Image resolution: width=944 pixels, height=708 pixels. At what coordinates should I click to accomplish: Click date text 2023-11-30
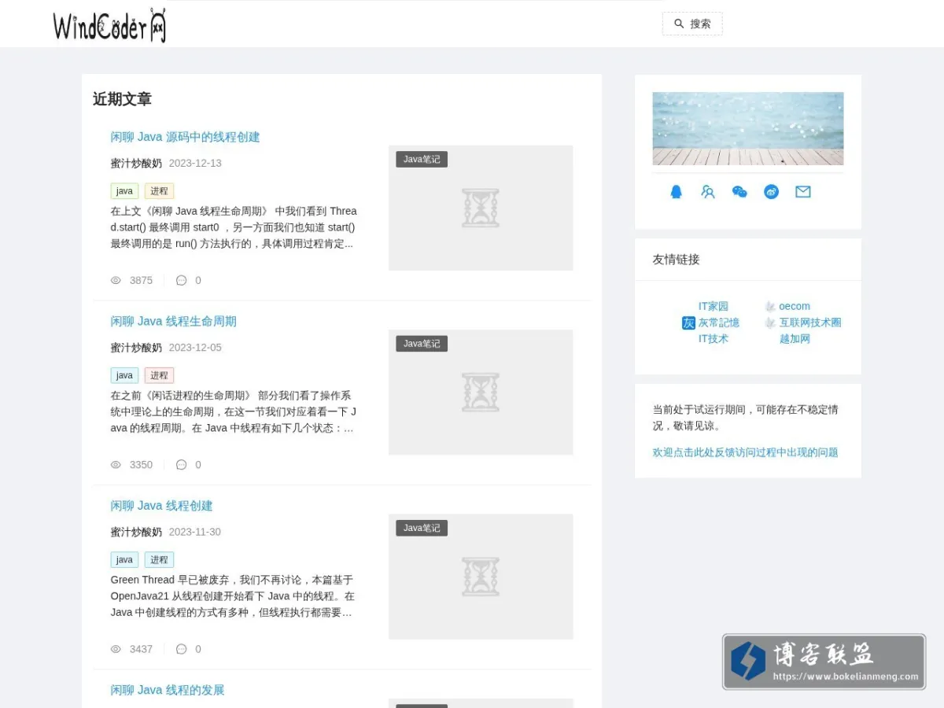195,532
